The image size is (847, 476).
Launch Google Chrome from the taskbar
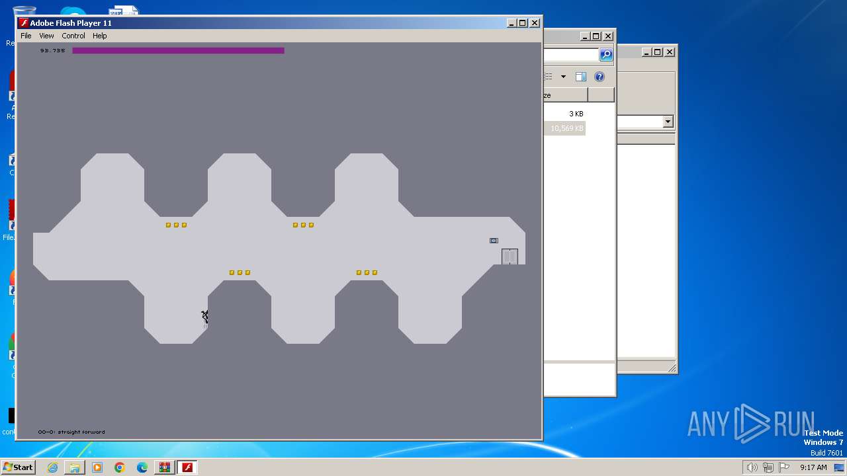[120, 467]
